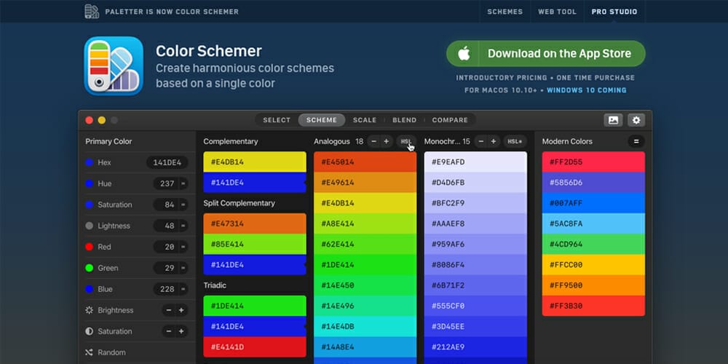This screenshot has width=728, height=364.
Task: Open Green value slider toggle
Action: click(x=183, y=268)
